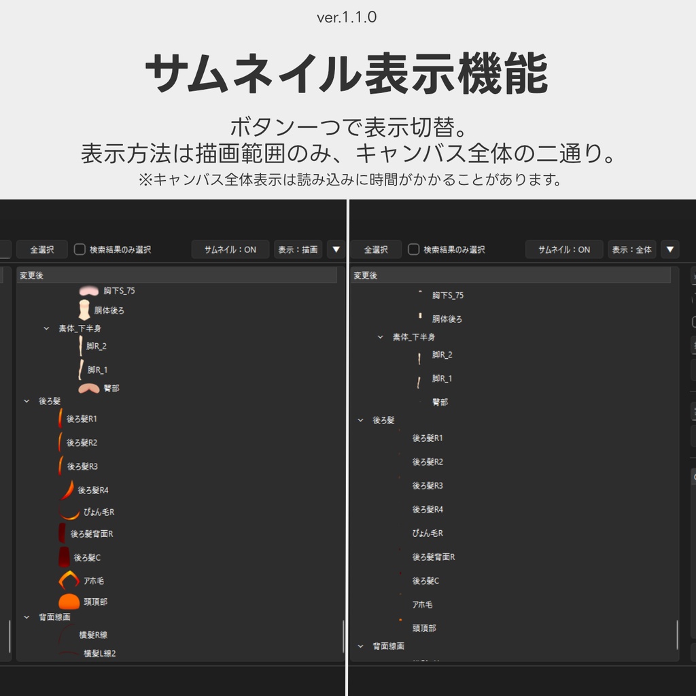Select the 脚R_1 leg thumbnail, left panel
The image size is (696, 696).
point(81,369)
